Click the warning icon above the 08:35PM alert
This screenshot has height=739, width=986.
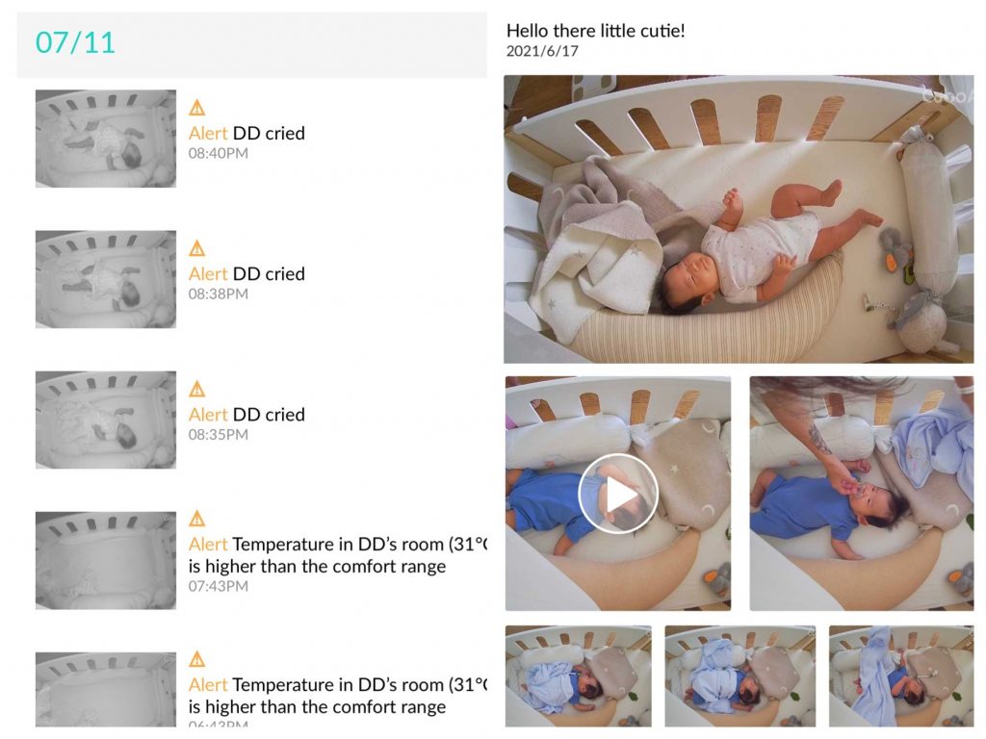point(197,389)
